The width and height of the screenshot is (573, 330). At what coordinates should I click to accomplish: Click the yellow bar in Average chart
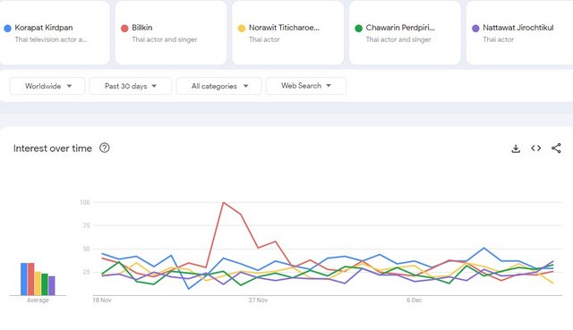pyautogui.click(x=38, y=283)
